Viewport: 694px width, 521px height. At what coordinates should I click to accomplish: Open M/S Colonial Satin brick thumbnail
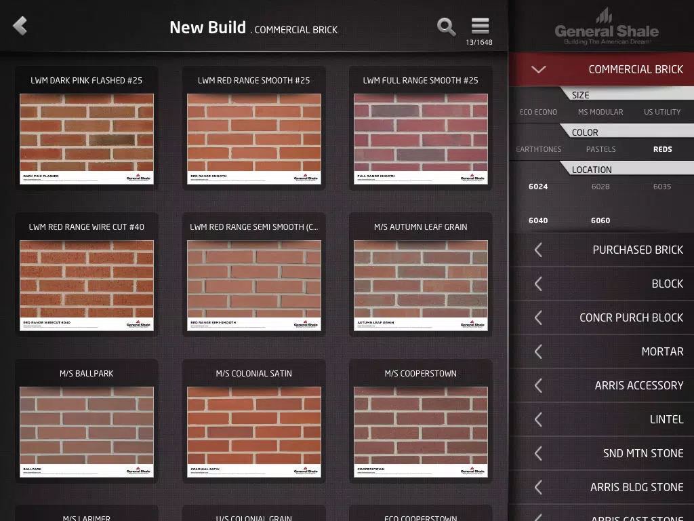pos(254,432)
